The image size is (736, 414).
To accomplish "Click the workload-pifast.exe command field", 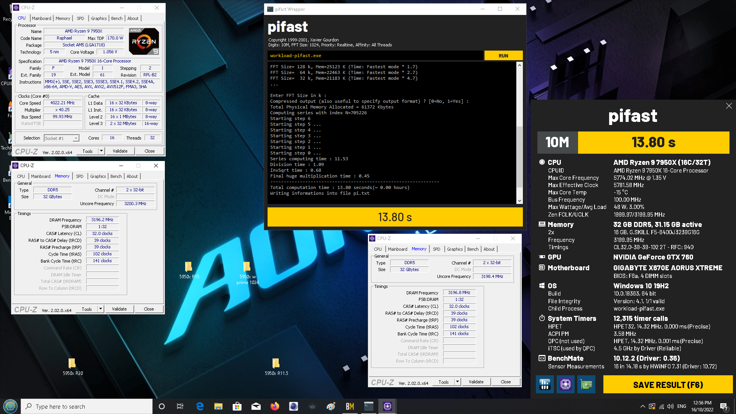I will pyautogui.click(x=376, y=56).
